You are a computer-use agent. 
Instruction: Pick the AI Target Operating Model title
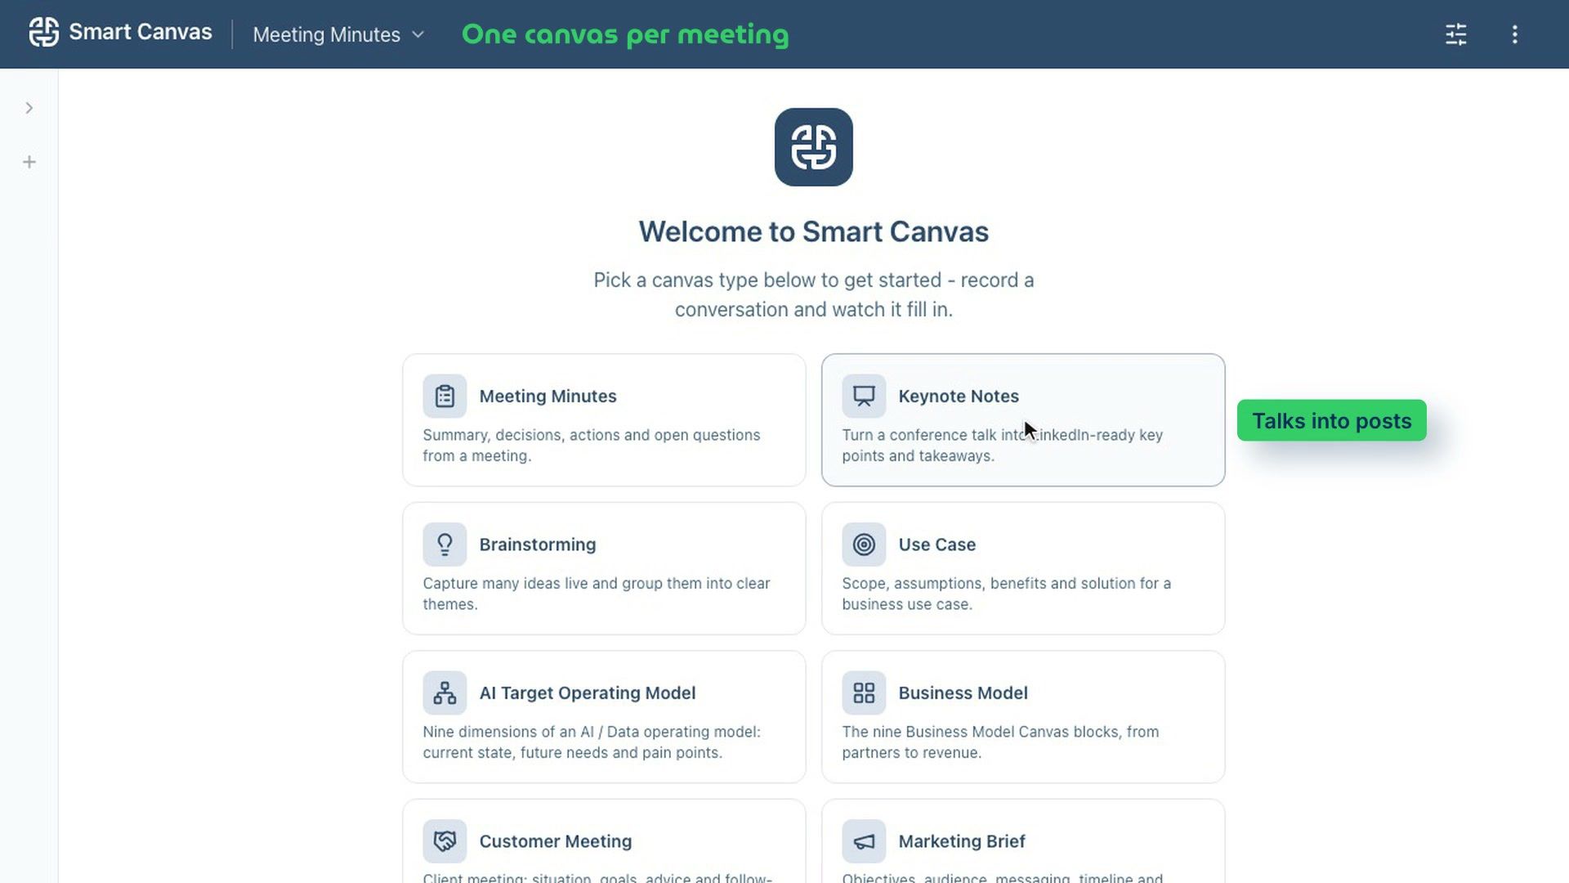(x=587, y=693)
